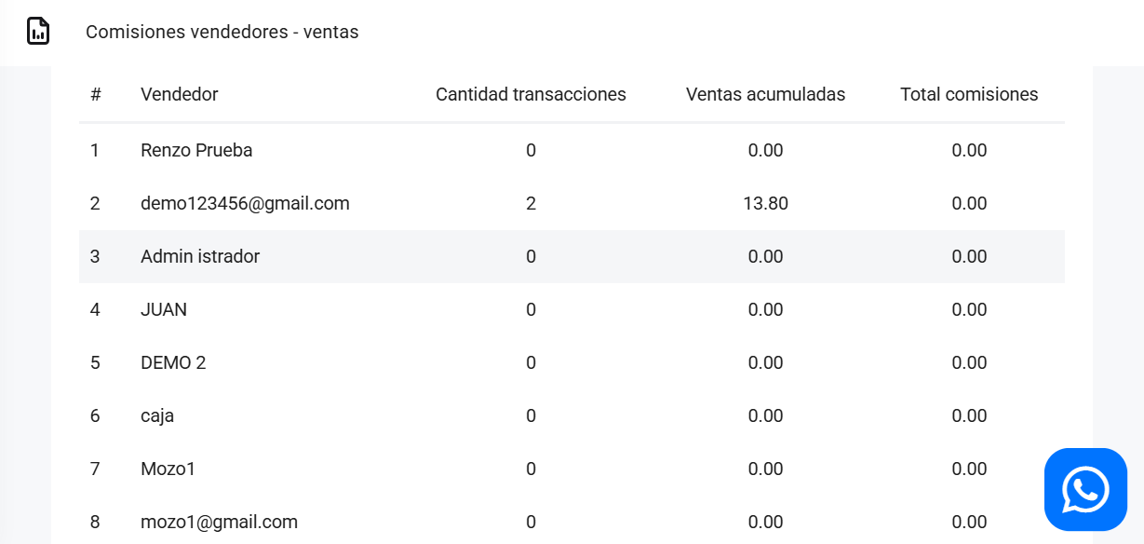Open the WhatsApp chat button
This screenshot has height=544, width=1144.
pyautogui.click(x=1085, y=490)
